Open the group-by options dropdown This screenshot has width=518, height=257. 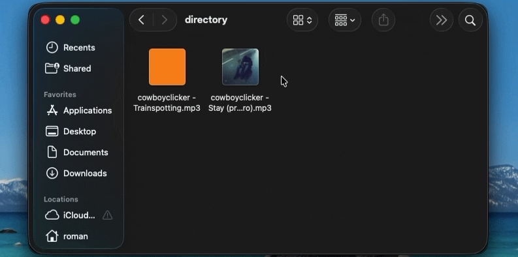click(x=344, y=20)
